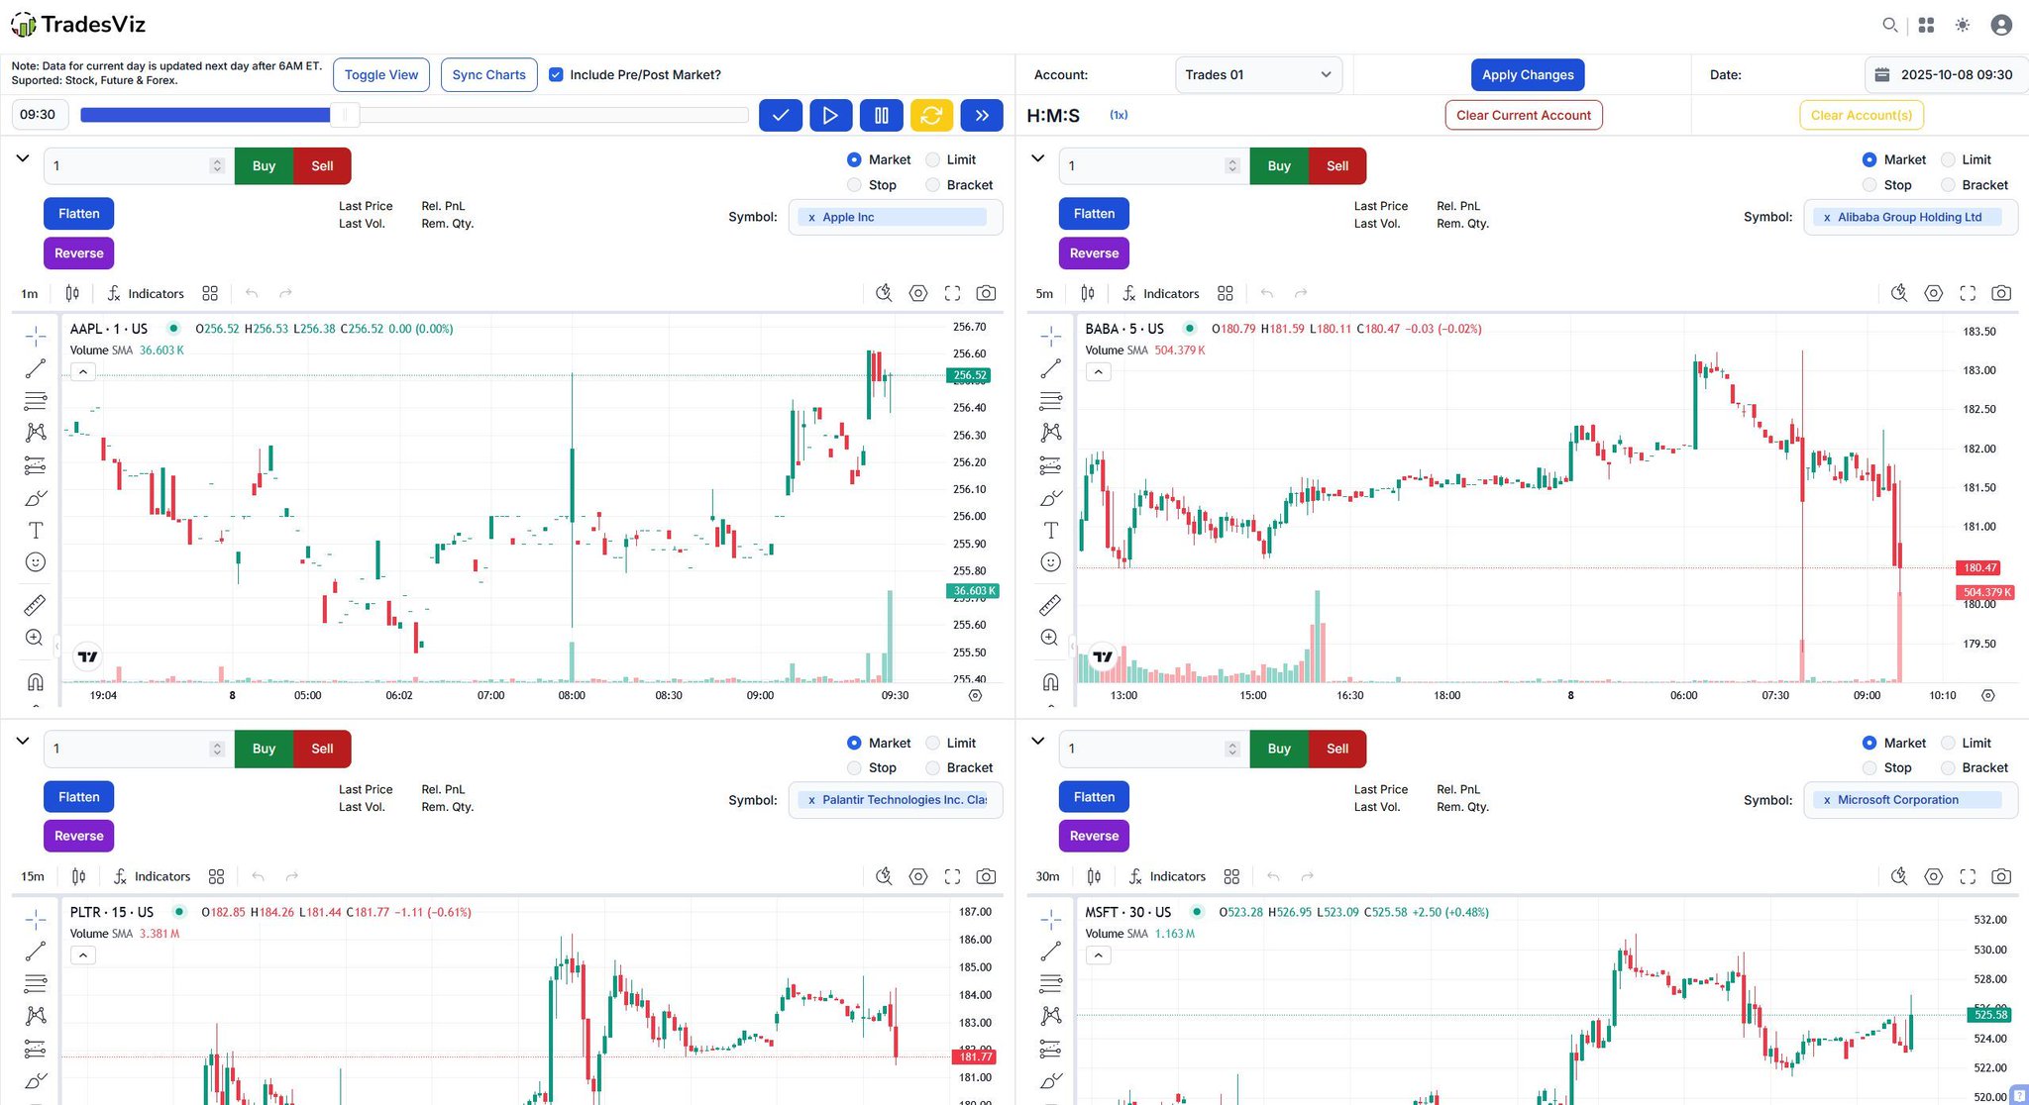Click the yellow refresh/reload icon
The height and width of the screenshot is (1105, 2029).
point(931,115)
